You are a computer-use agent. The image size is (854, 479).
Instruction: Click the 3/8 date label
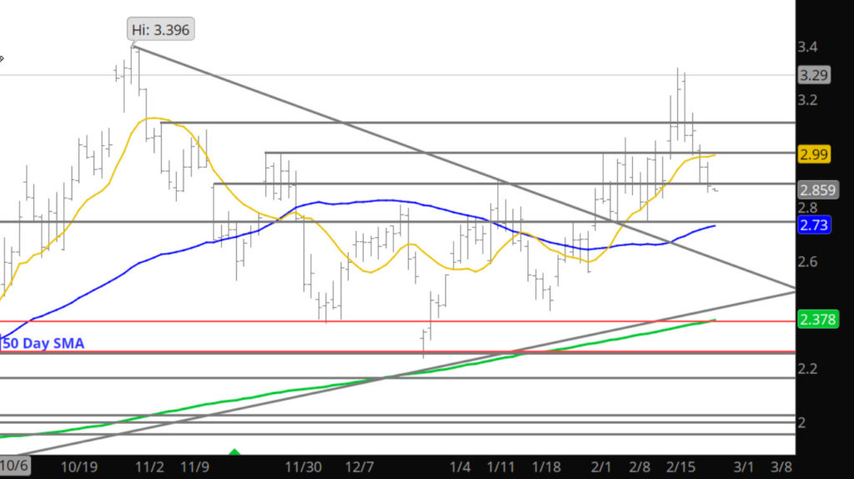781,467
